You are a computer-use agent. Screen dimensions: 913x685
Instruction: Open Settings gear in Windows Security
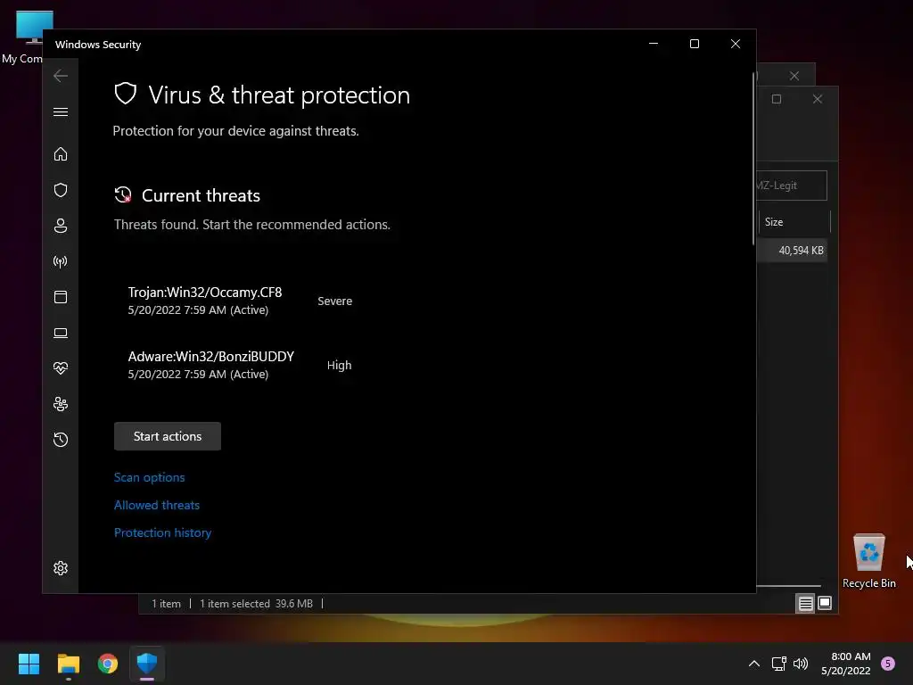pos(61,568)
